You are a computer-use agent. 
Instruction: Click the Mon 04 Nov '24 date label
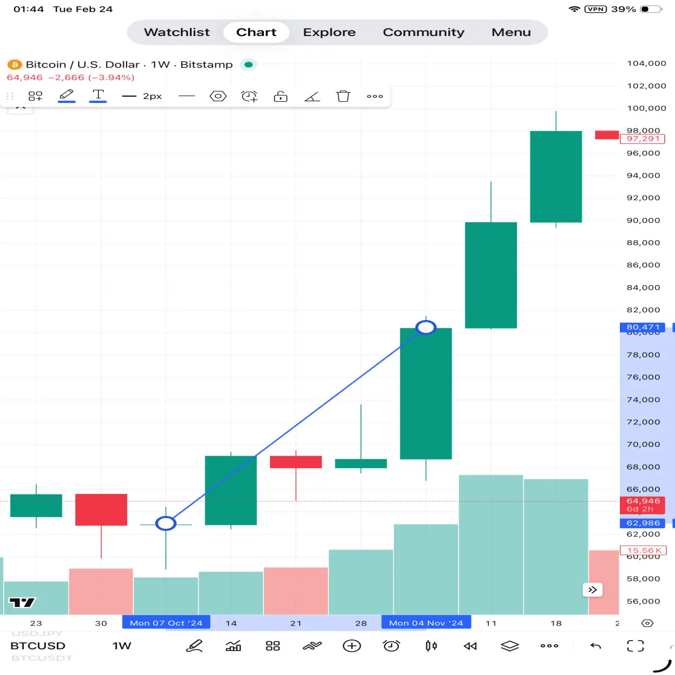point(426,623)
